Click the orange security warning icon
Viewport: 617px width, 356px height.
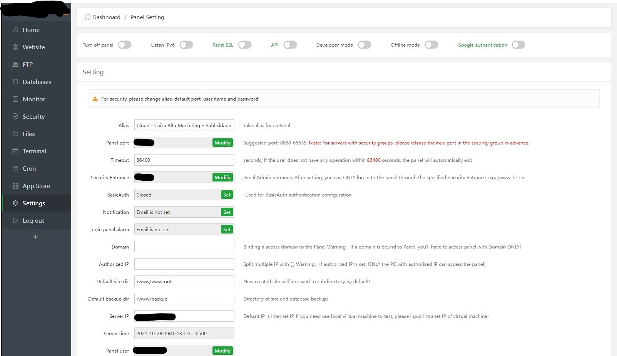pyautogui.click(x=95, y=99)
